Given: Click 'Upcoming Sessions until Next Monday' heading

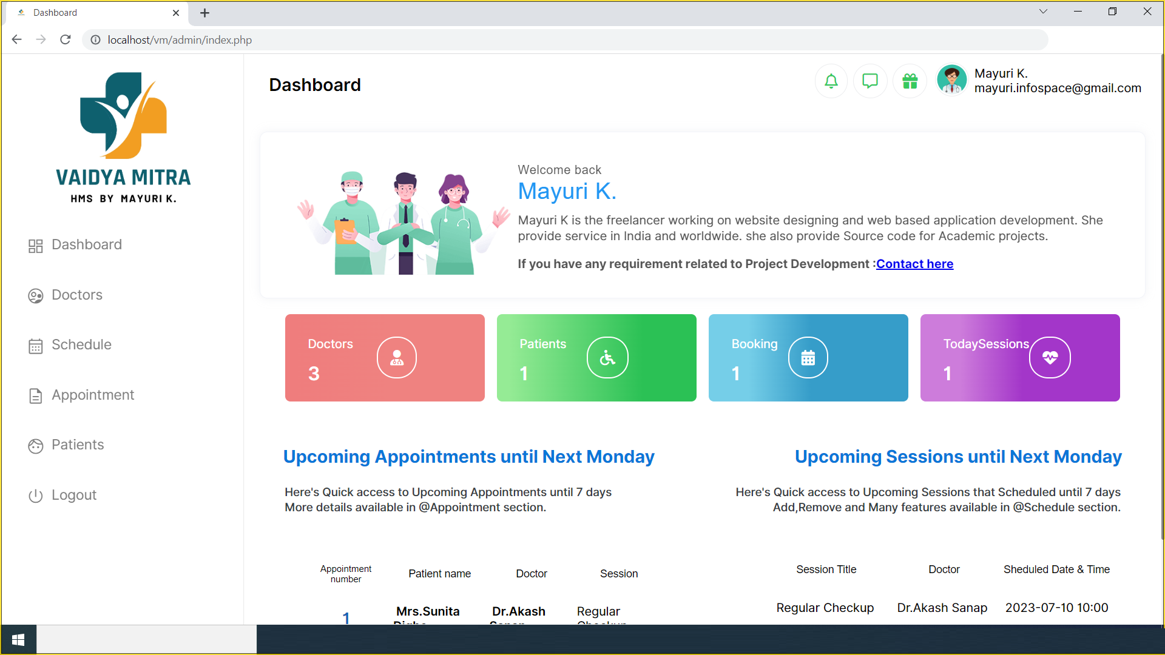Looking at the screenshot, I should (958, 457).
